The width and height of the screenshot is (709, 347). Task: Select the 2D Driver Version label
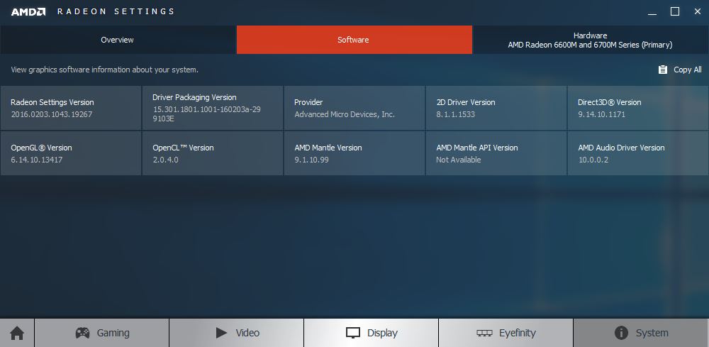coord(466,102)
